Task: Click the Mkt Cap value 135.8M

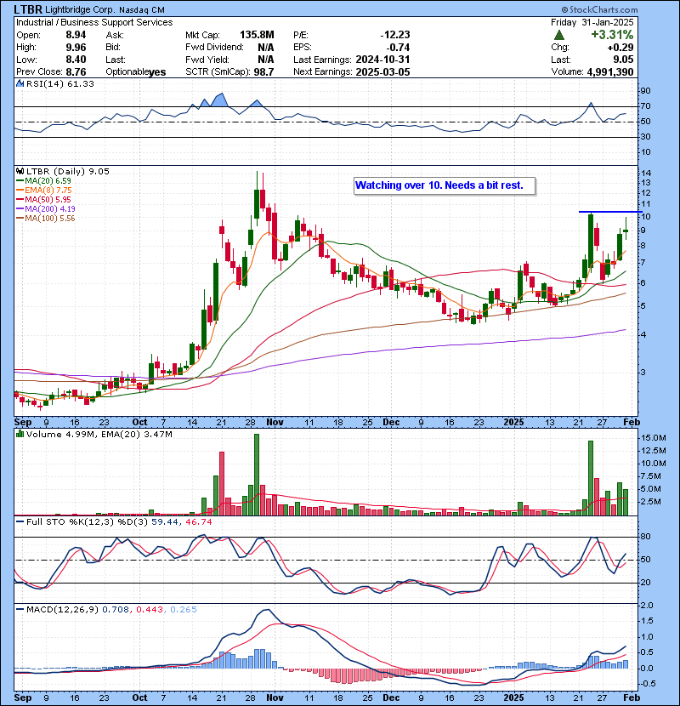Action: 257,35
